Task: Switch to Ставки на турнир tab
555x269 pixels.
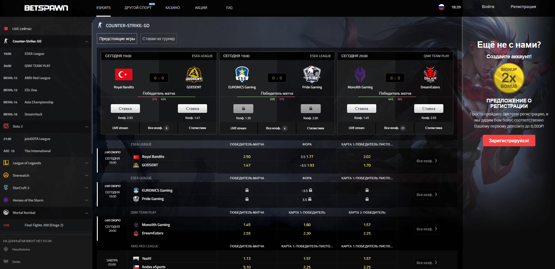Action: click(x=158, y=39)
